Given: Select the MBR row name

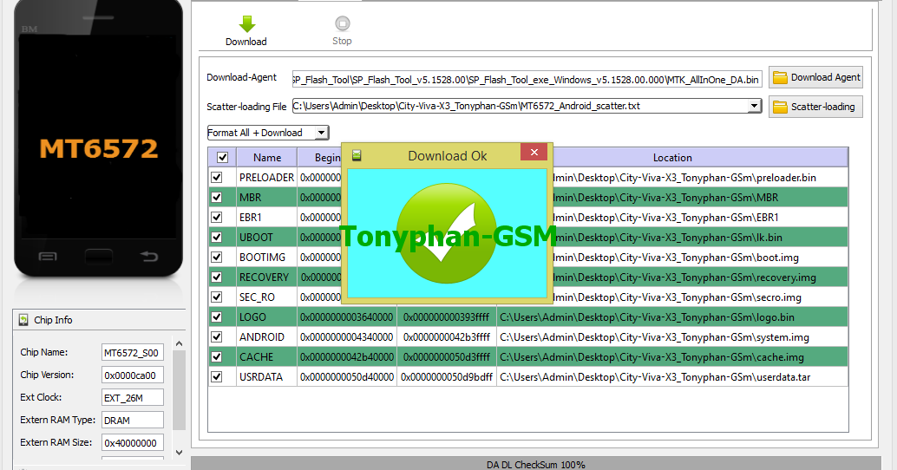Looking at the screenshot, I should [251, 197].
